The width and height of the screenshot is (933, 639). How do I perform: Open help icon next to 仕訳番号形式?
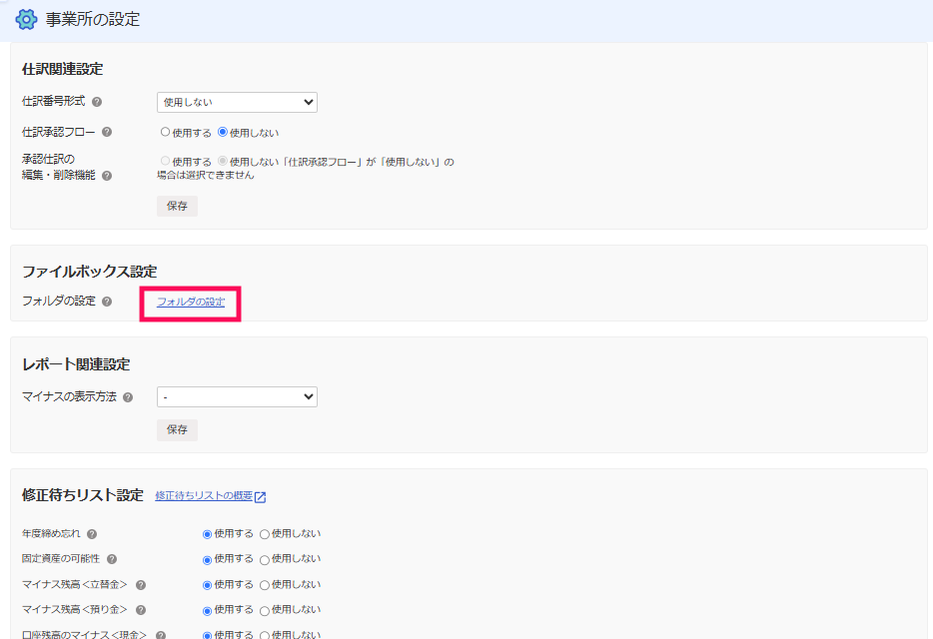[97, 102]
